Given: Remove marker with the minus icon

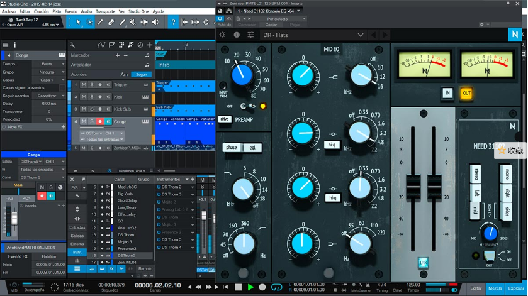Looking at the screenshot, I should (x=126, y=55).
